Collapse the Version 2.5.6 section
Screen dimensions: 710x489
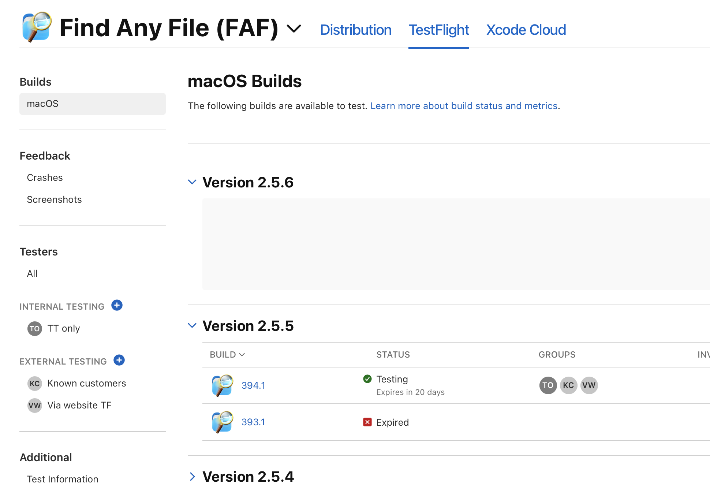pos(192,182)
